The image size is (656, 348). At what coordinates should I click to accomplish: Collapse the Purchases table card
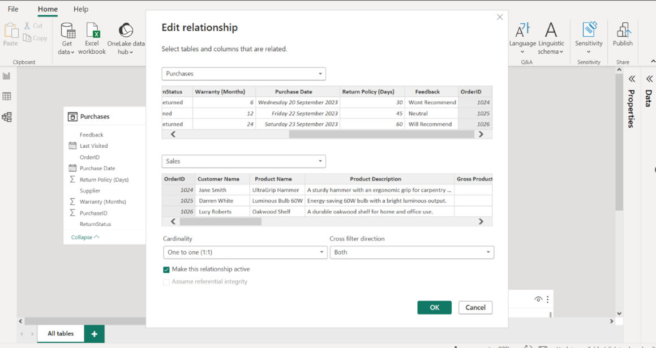(85, 237)
